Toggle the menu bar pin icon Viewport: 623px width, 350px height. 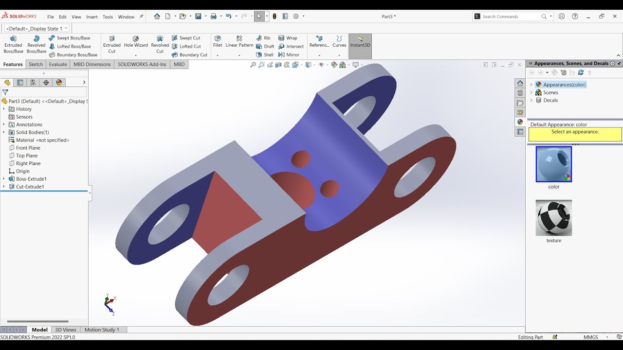click(142, 16)
